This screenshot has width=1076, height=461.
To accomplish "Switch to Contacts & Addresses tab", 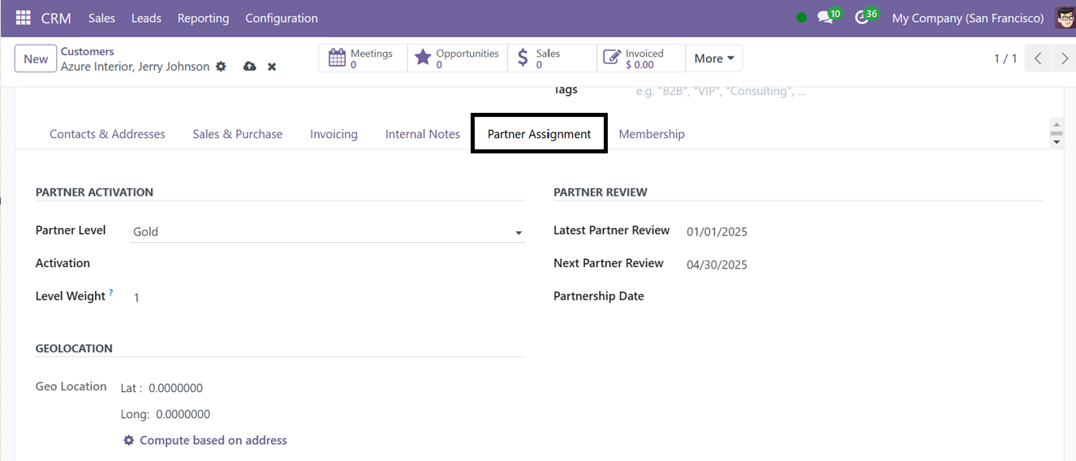I will tap(107, 134).
